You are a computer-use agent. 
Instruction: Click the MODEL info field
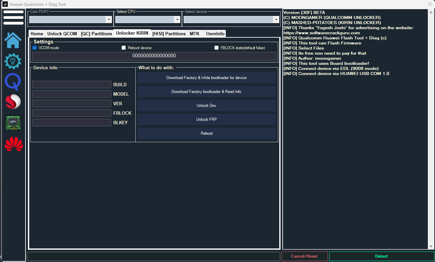[x=72, y=94]
